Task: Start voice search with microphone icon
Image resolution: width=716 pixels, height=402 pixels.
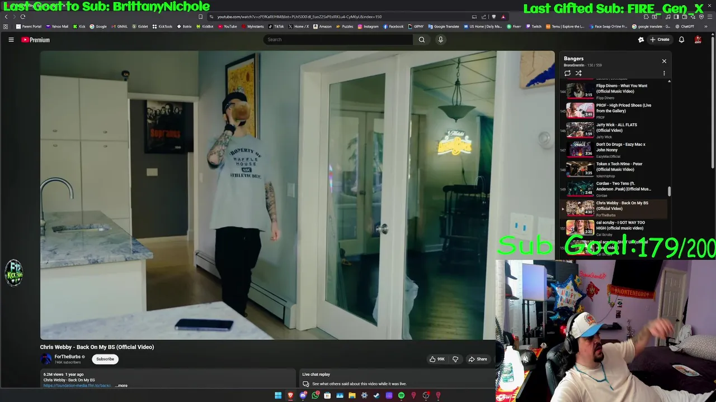Action: pyautogui.click(x=441, y=40)
